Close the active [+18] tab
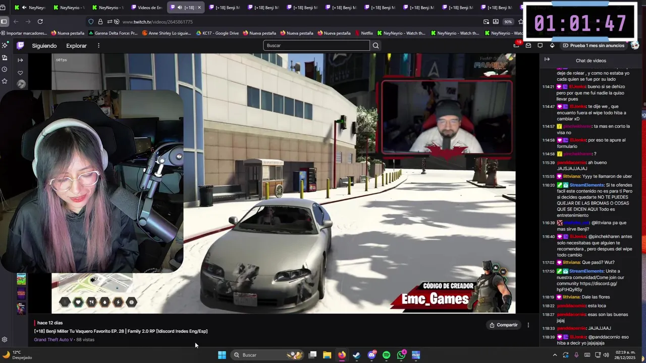Screen dimensions: 646x363 point(199,8)
